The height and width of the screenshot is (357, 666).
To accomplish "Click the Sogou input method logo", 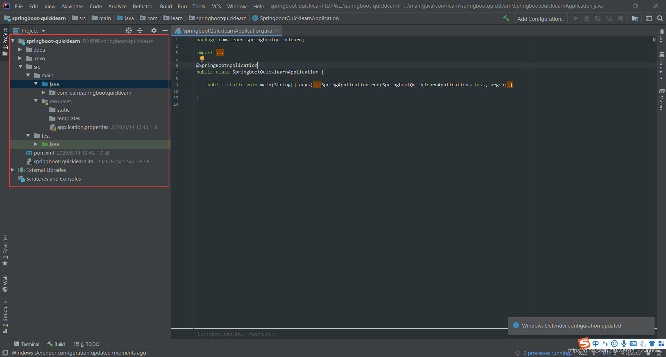I will tap(584, 343).
